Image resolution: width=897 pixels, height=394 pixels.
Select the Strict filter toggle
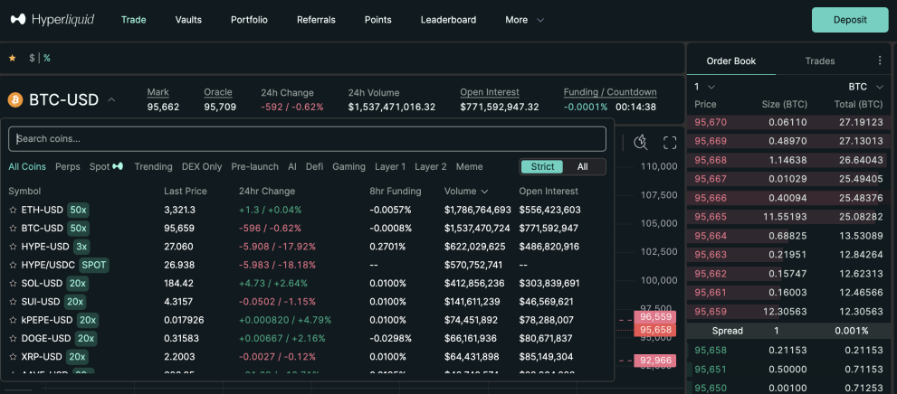click(542, 167)
